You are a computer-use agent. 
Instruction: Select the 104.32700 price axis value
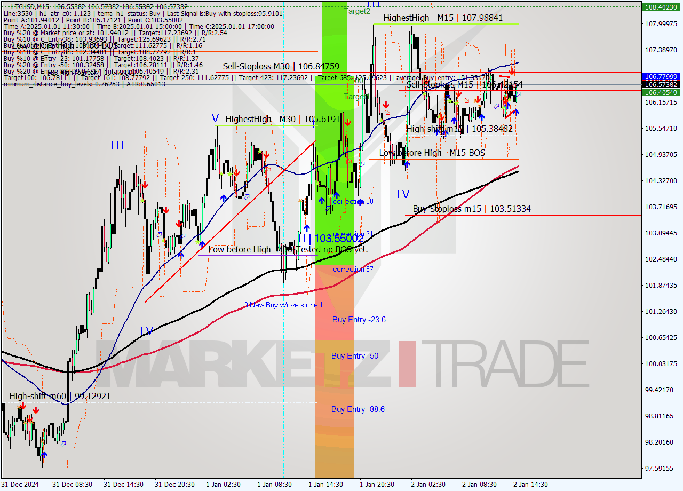pyautogui.click(x=661, y=180)
